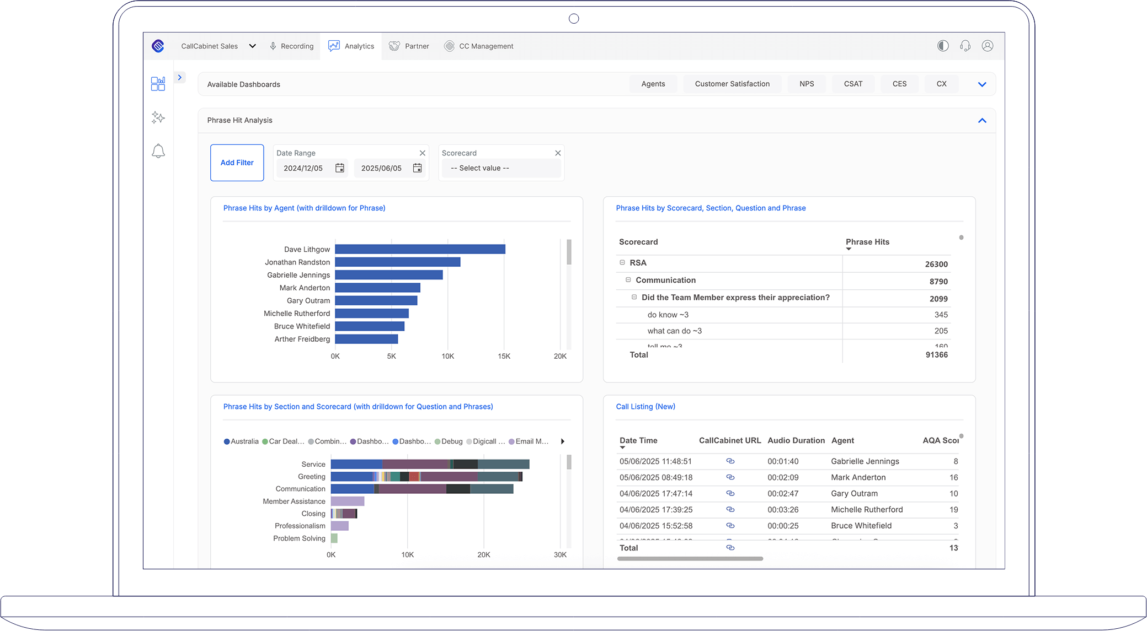Click the Add Filter button

237,163
